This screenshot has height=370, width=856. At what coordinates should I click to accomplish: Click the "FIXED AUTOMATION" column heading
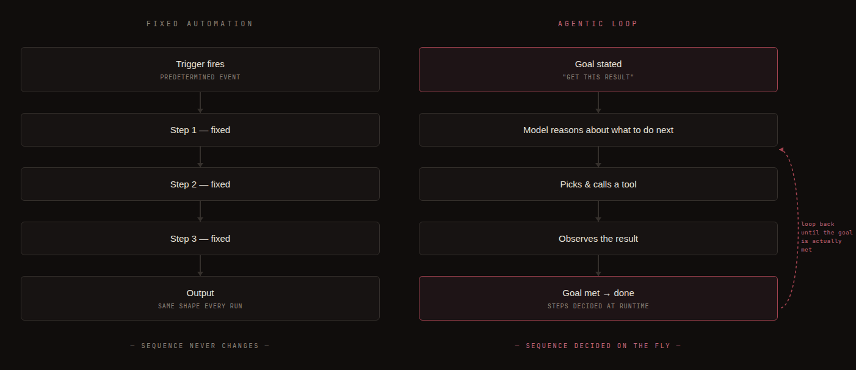tap(200, 24)
